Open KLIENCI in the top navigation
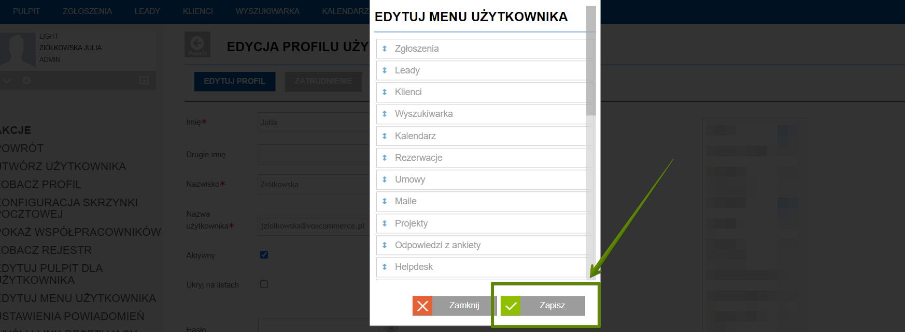The image size is (905, 332). click(198, 11)
